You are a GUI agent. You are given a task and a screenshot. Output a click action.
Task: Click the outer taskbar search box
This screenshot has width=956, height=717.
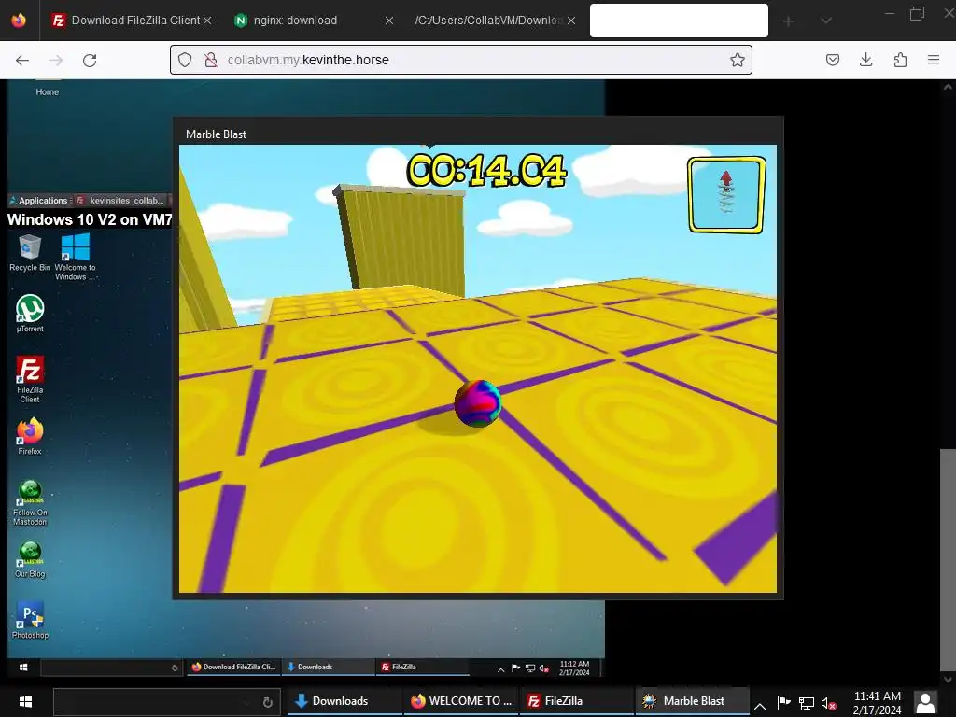pyautogui.click(x=166, y=702)
